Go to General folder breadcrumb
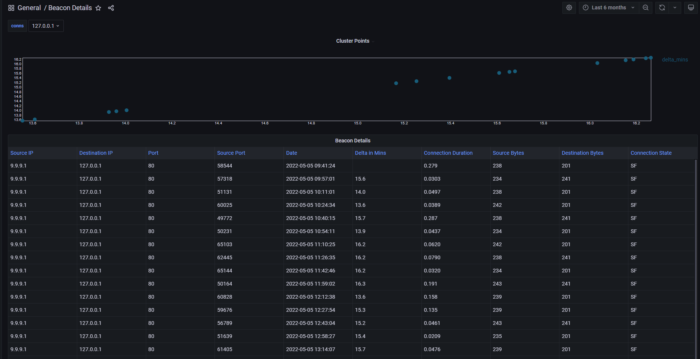This screenshot has height=359, width=700. click(x=29, y=8)
